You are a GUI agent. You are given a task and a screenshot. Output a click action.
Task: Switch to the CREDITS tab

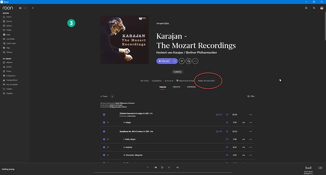(176, 87)
